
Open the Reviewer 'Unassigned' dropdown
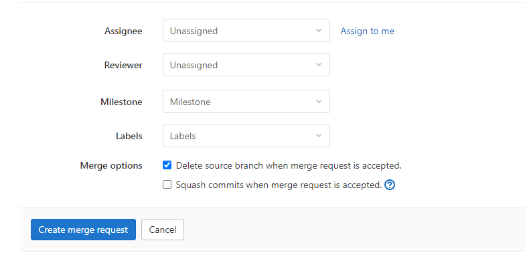pyautogui.click(x=246, y=65)
